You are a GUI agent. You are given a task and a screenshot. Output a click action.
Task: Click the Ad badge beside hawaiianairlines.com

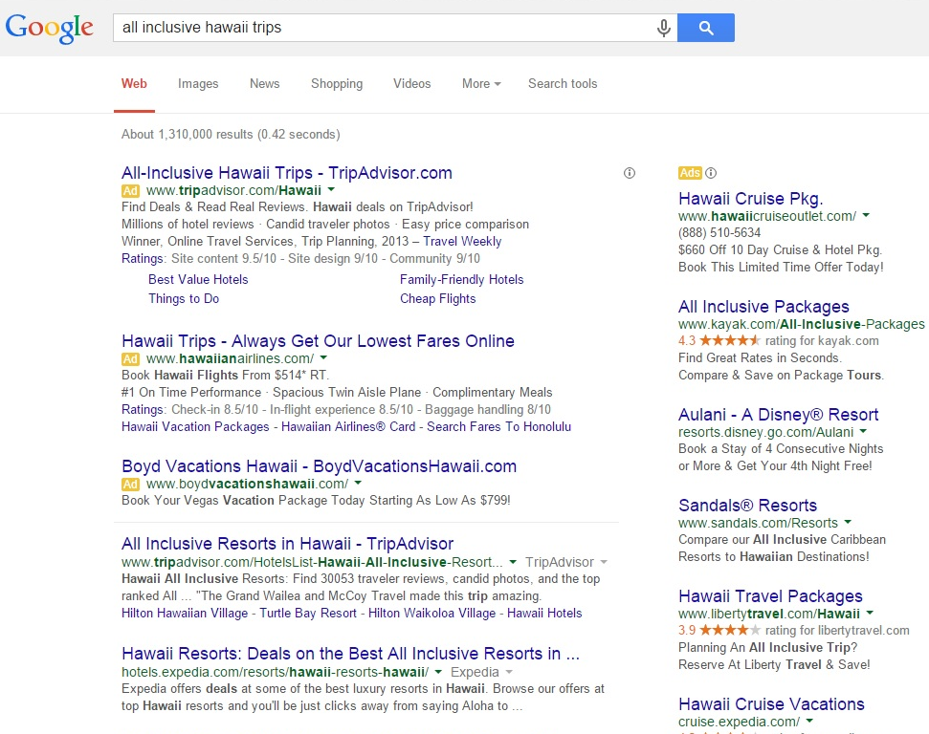(x=130, y=358)
